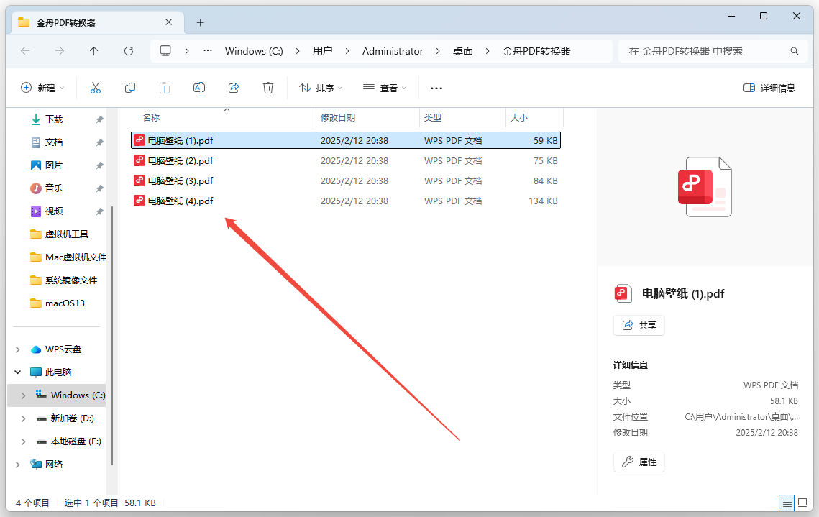Click the PDF icon of 电脑壁纸 (4).pdf
The width and height of the screenshot is (819, 517).
point(139,201)
